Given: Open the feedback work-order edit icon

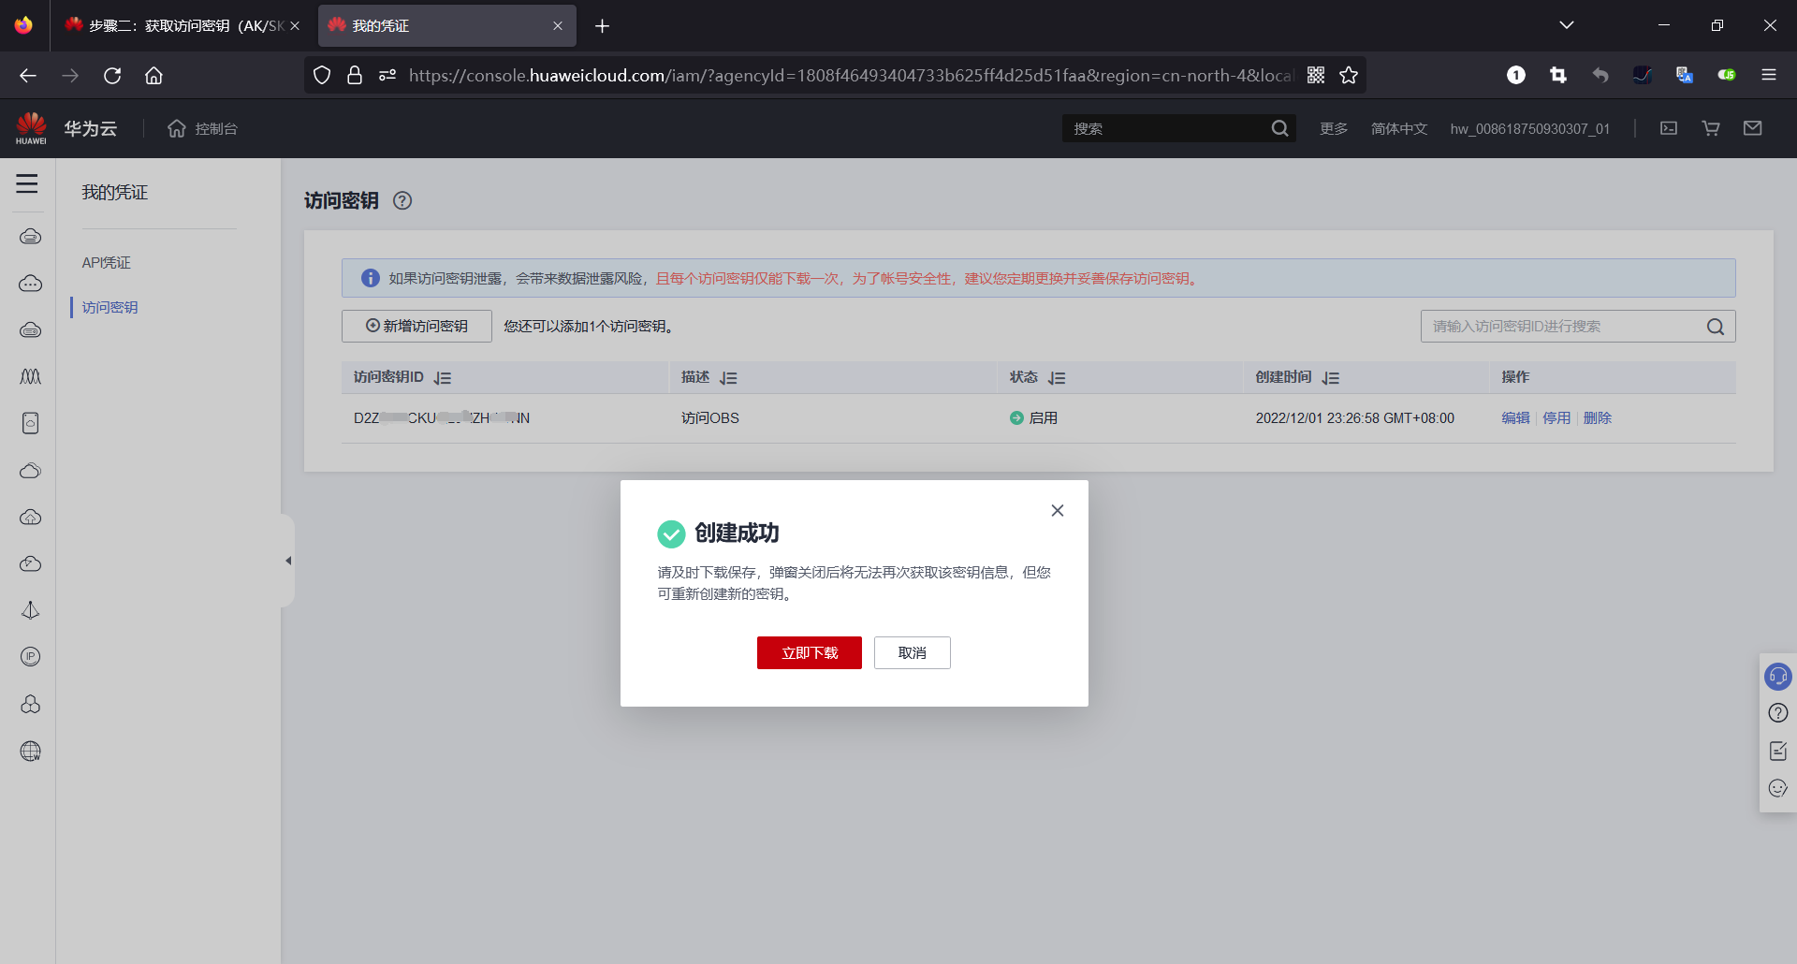Looking at the screenshot, I should pos(1777,750).
